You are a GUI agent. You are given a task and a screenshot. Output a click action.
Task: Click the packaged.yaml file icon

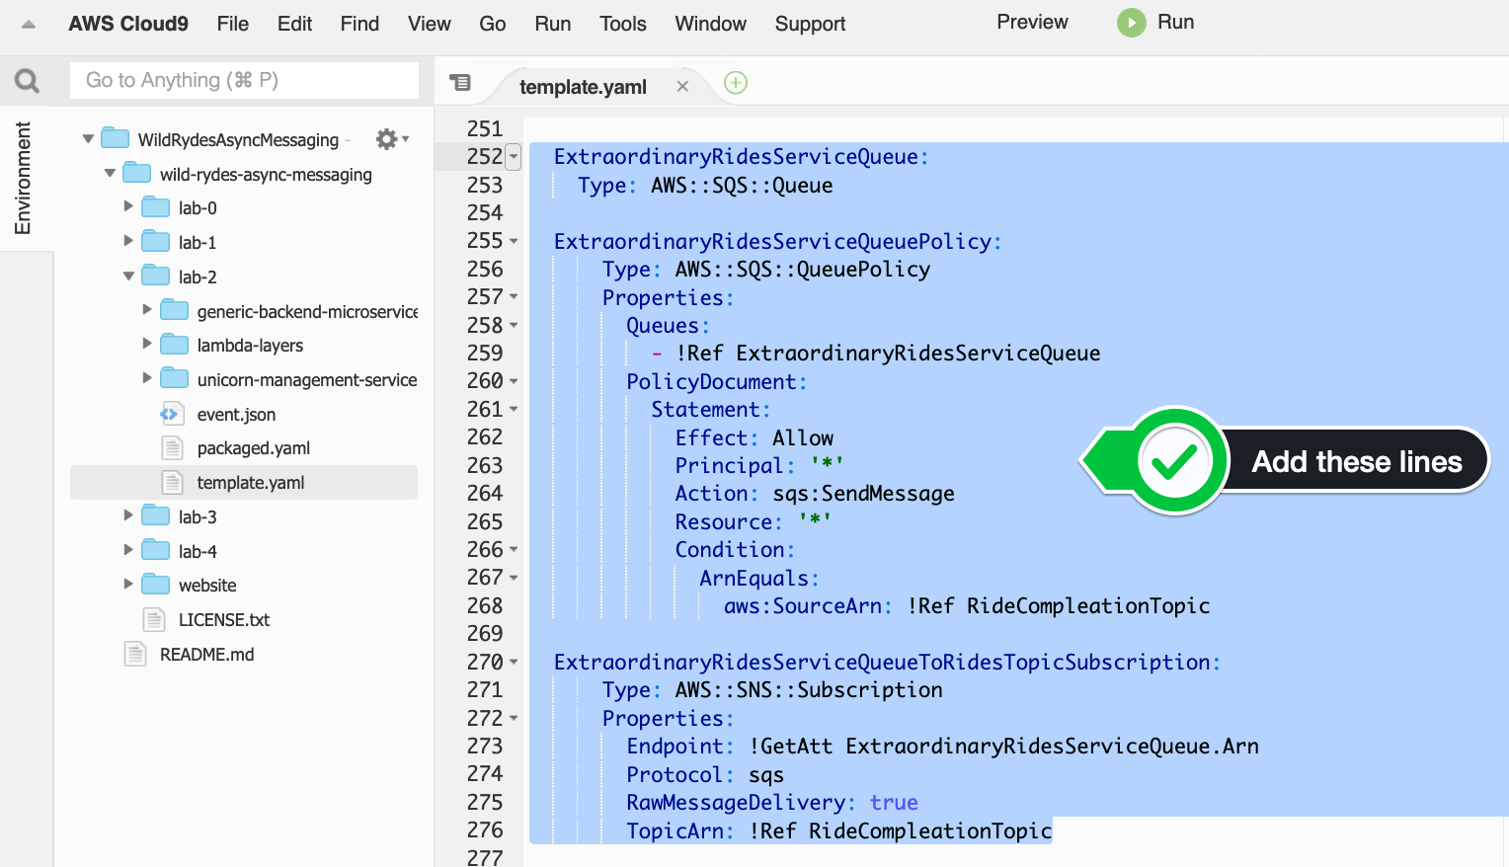173,448
